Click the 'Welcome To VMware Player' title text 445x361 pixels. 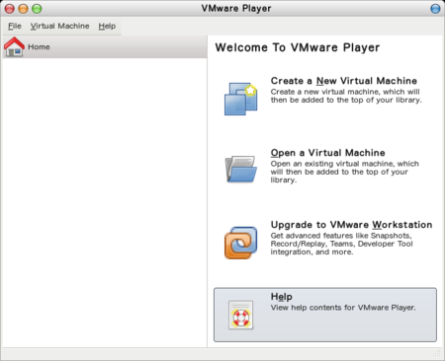(x=298, y=47)
